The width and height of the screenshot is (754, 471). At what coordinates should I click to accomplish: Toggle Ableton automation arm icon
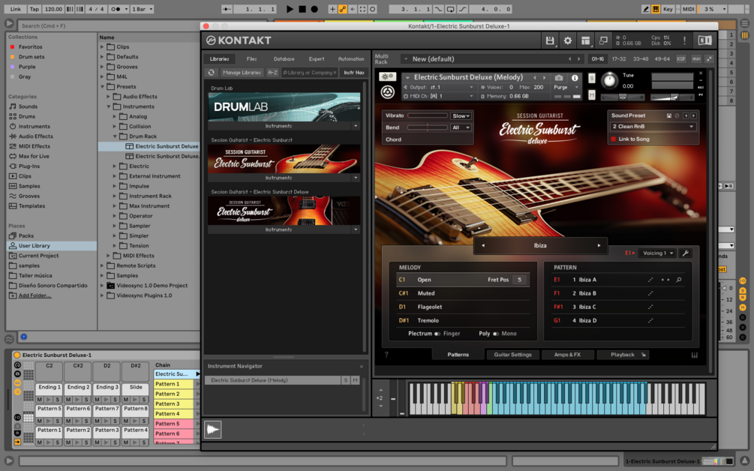(342, 9)
